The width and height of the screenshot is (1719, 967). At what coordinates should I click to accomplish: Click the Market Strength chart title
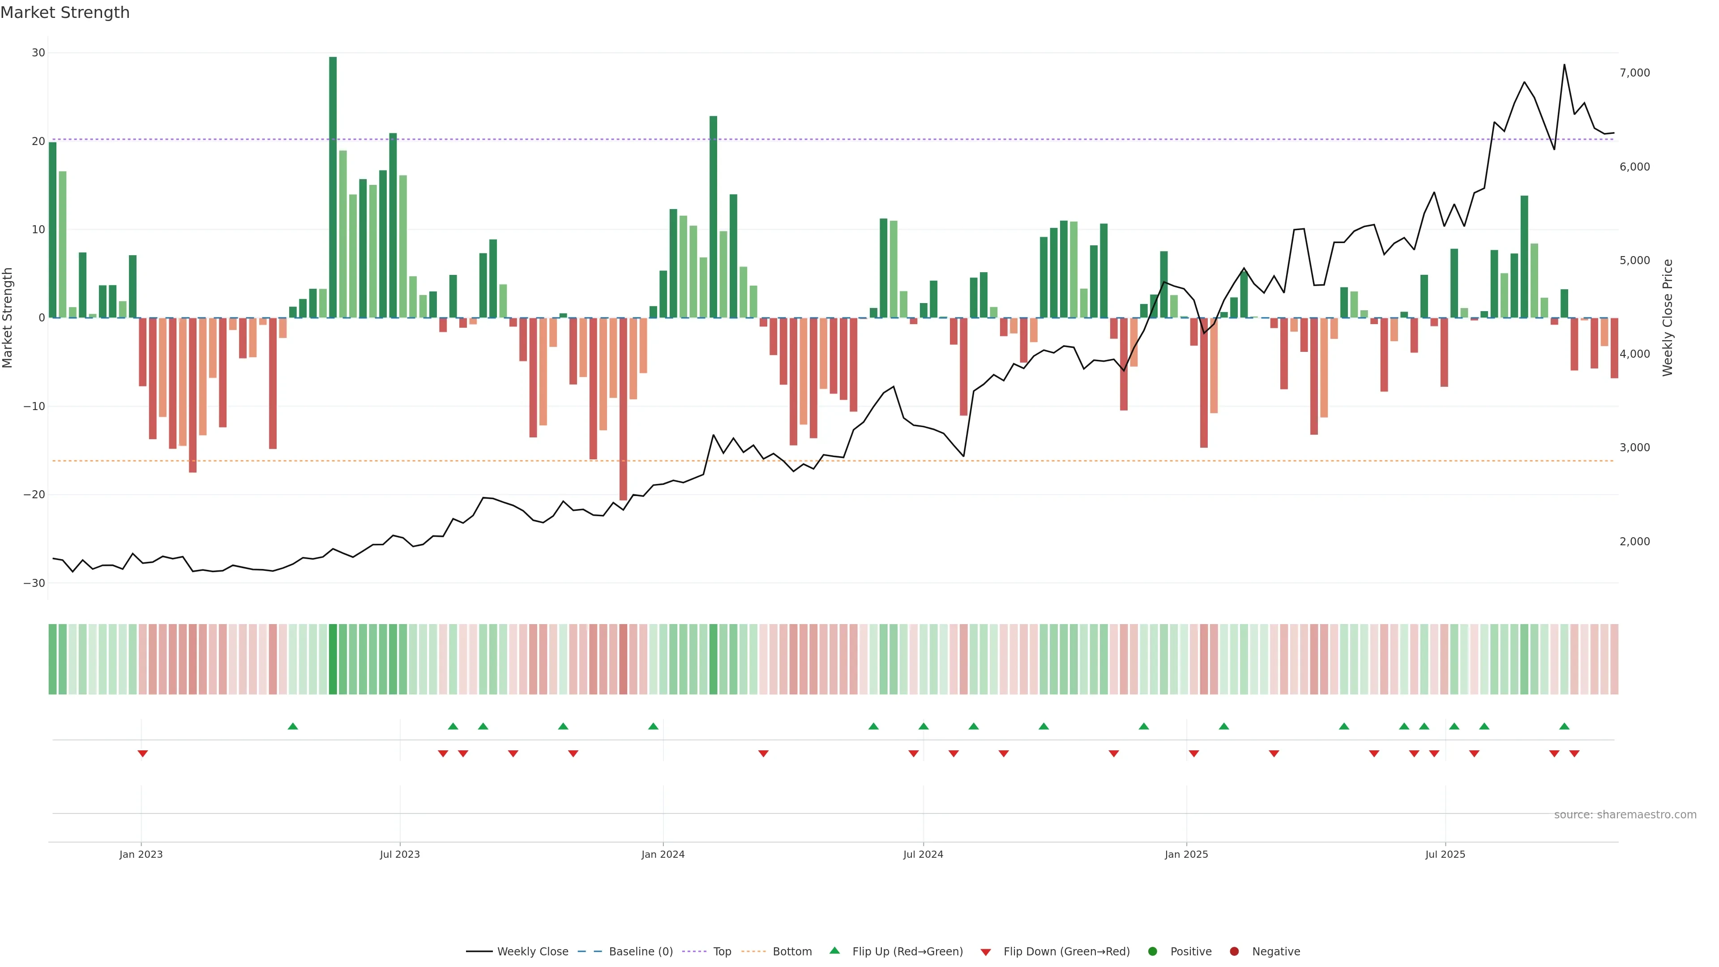tap(65, 13)
